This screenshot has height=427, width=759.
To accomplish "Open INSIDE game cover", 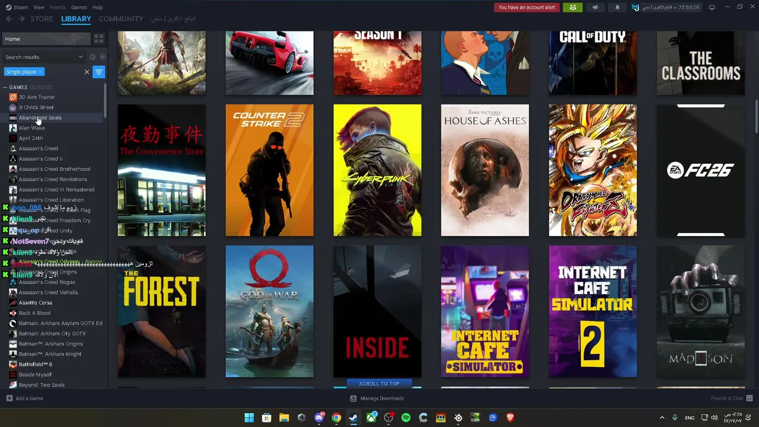I will (377, 311).
